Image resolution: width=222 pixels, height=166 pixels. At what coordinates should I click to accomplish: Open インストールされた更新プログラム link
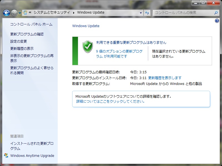pyautogui.click(x=32, y=146)
